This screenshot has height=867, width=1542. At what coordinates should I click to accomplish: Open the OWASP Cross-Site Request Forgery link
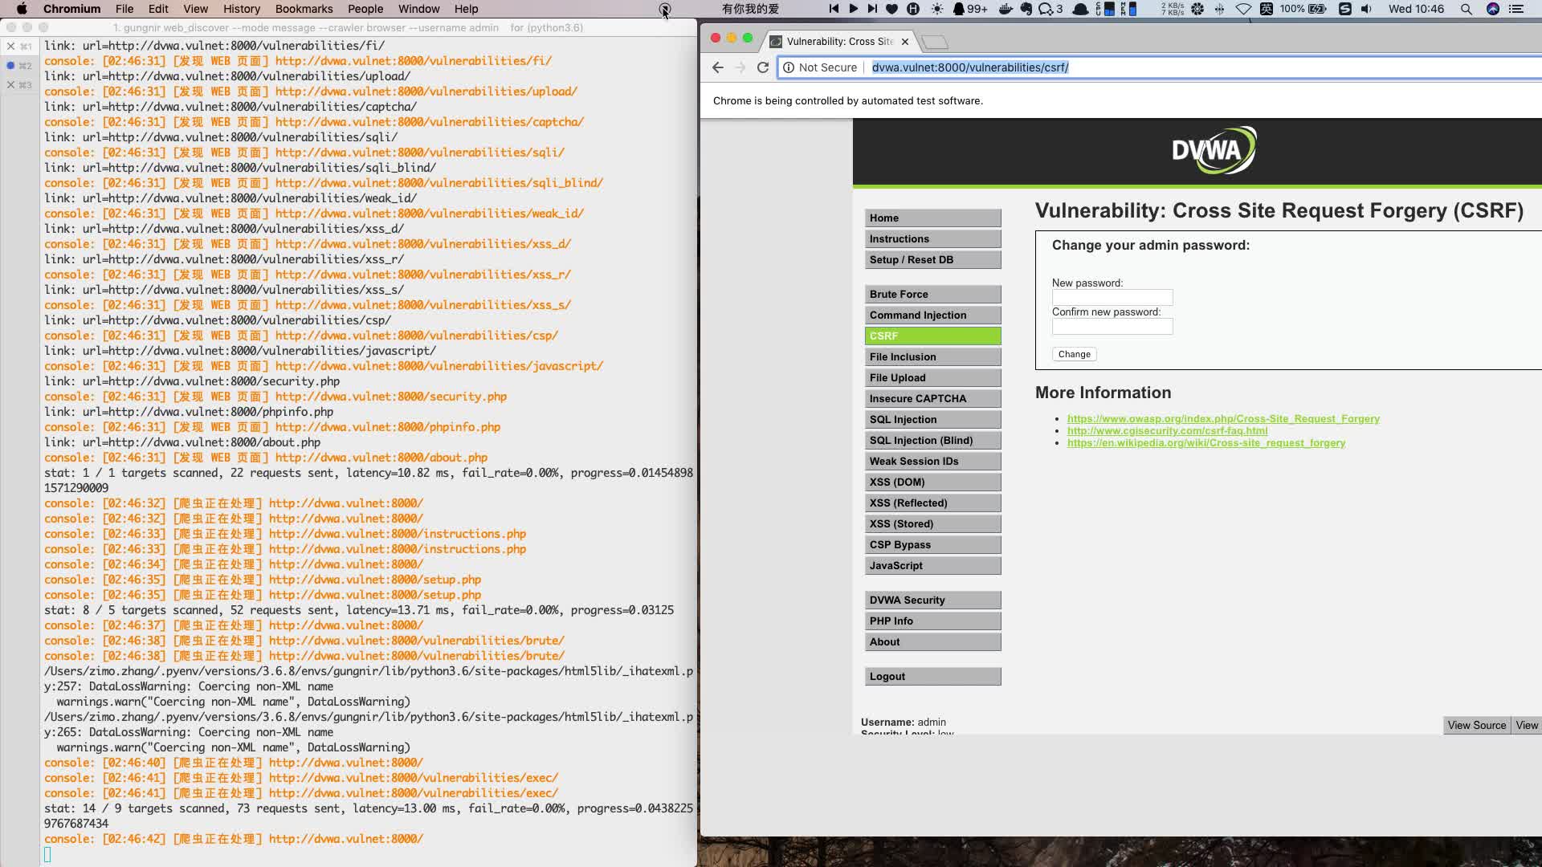tap(1222, 418)
